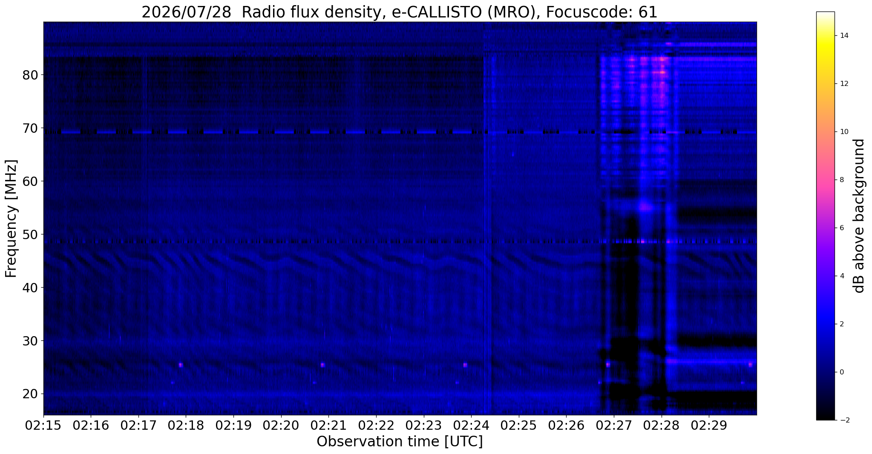Click the colorbar tick value 4
872x454 pixels.
pos(841,276)
